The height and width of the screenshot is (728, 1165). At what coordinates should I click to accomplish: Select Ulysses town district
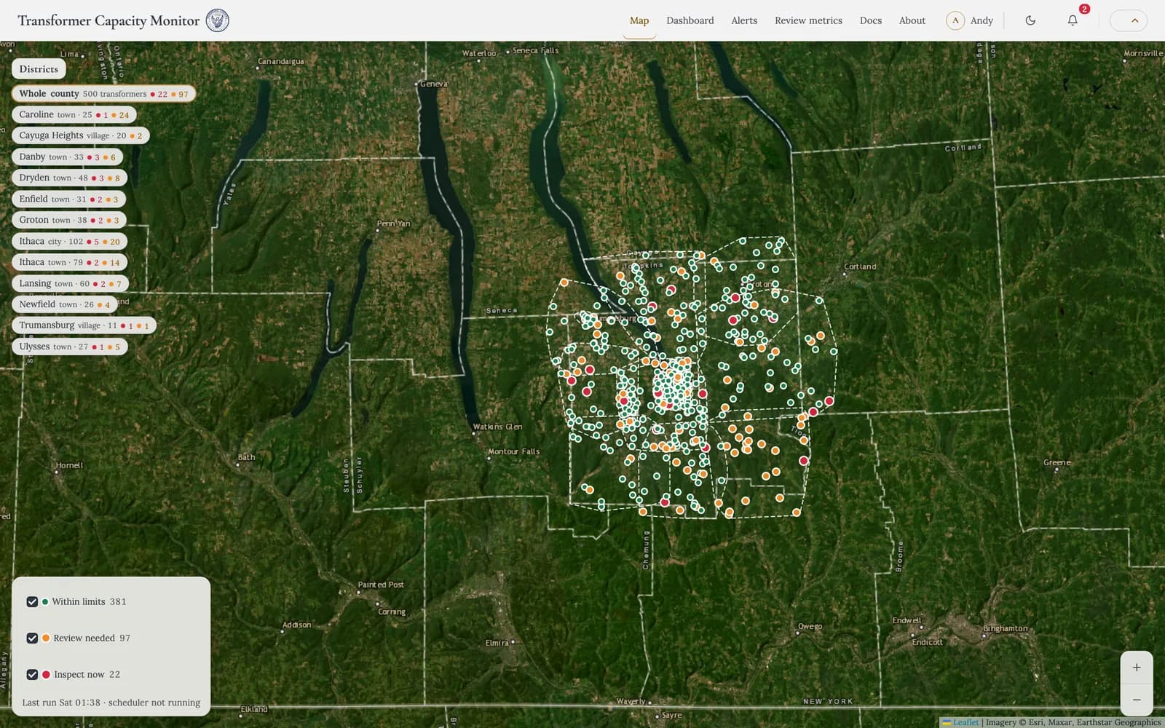pyautogui.click(x=69, y=347)
